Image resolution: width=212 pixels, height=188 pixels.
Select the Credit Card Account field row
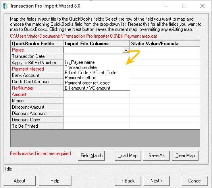click(x=37, y=82)
